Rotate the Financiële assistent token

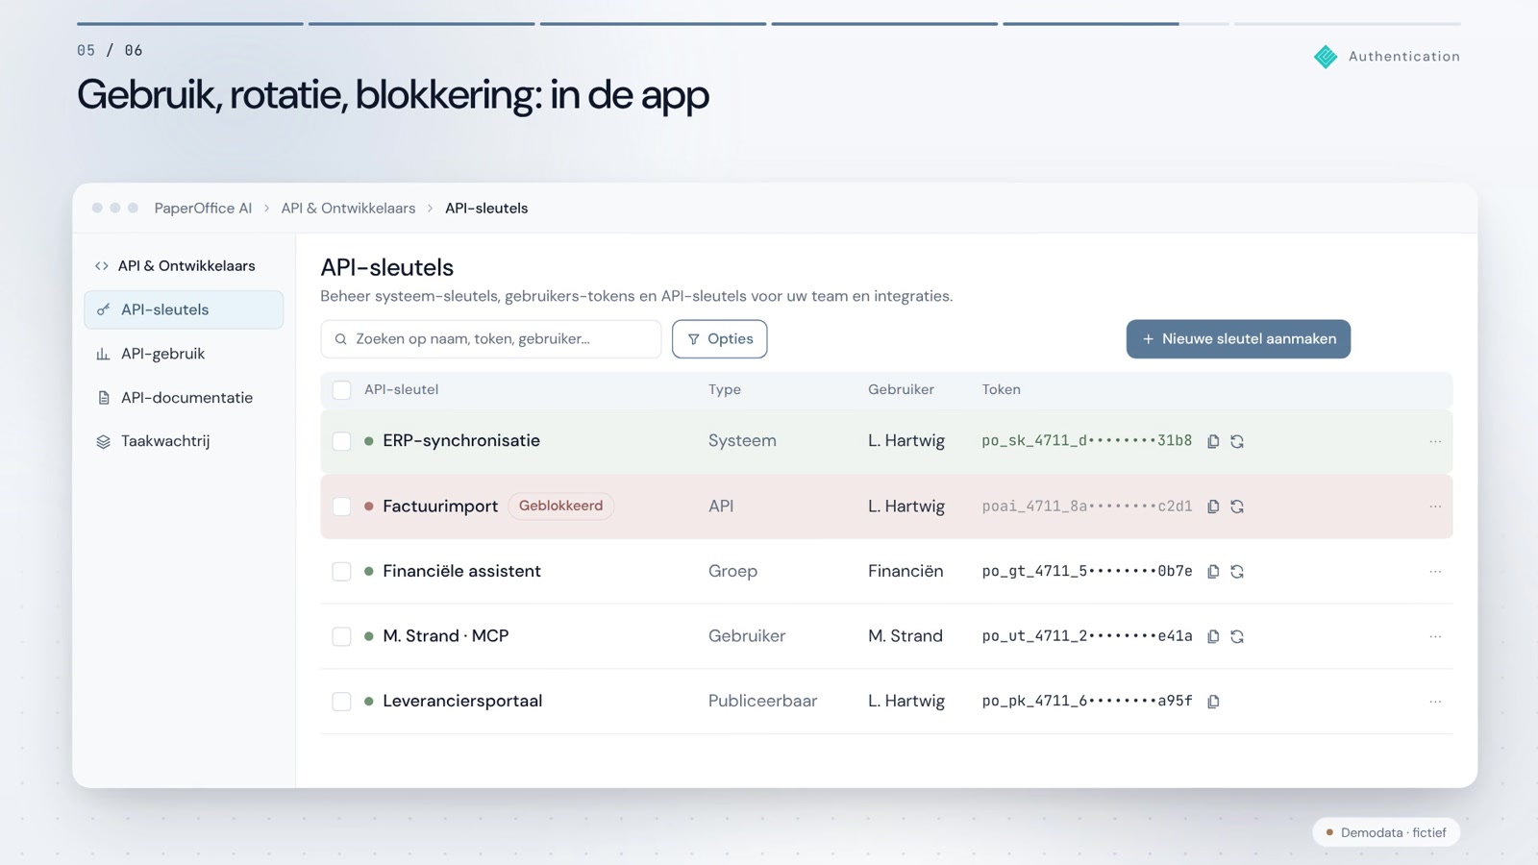[1237, 572]
